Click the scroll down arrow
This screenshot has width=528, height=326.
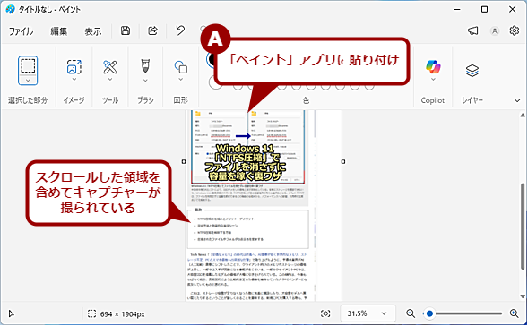pyautogui.click(x=523, y=296)
